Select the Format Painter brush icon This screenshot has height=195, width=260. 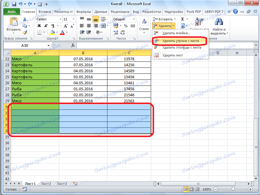click(25, 32)
